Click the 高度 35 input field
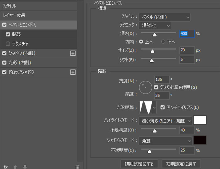The width and height of the screenshot is (220, 169). pos(162,96)
